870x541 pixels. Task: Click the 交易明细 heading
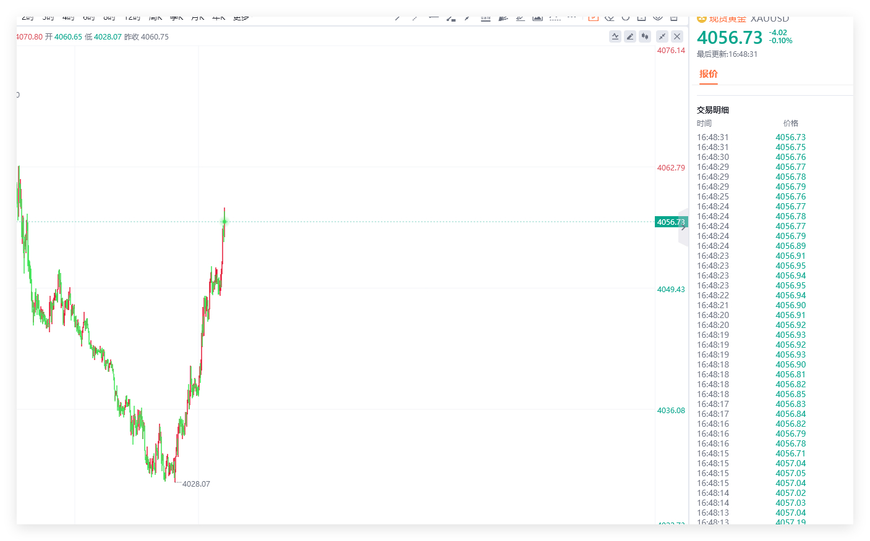tap(713, 110)
